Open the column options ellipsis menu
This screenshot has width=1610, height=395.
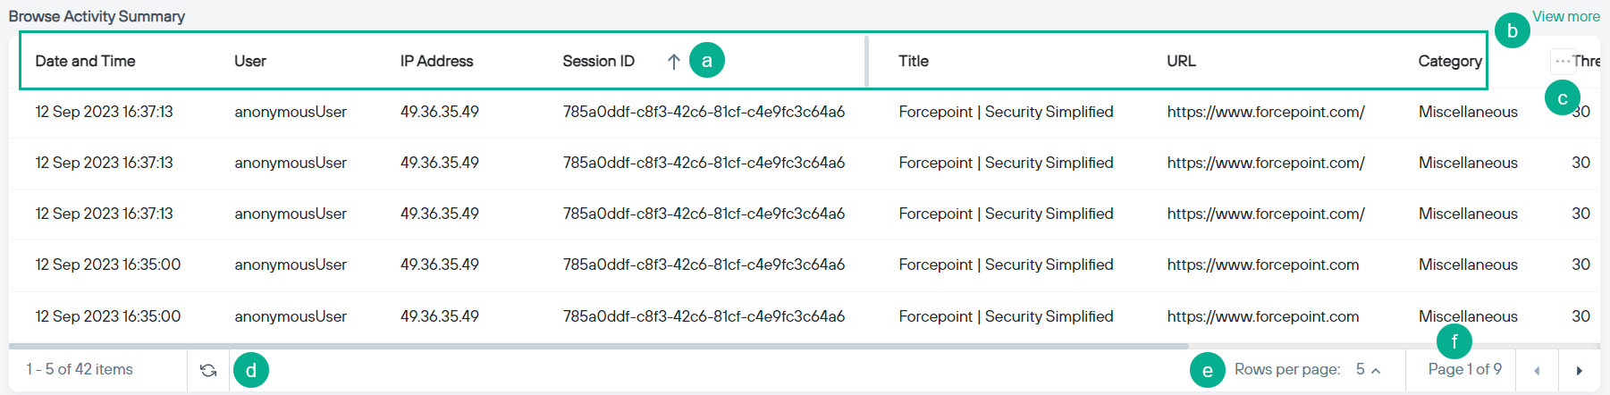tap(1562, 61)
